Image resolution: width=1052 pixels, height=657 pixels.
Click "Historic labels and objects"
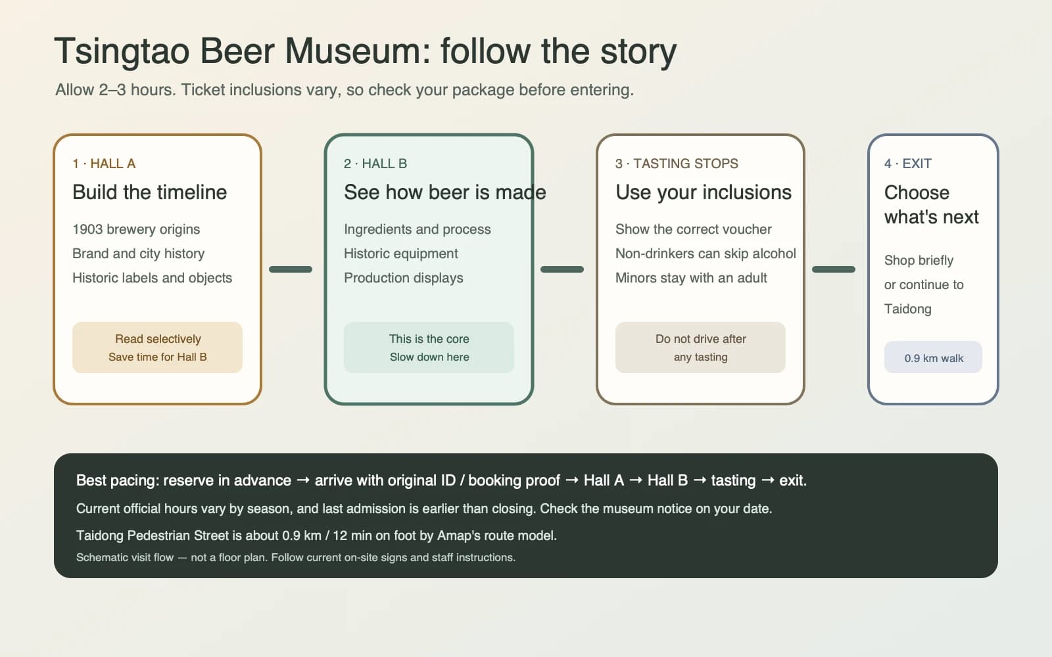(153, 278)
